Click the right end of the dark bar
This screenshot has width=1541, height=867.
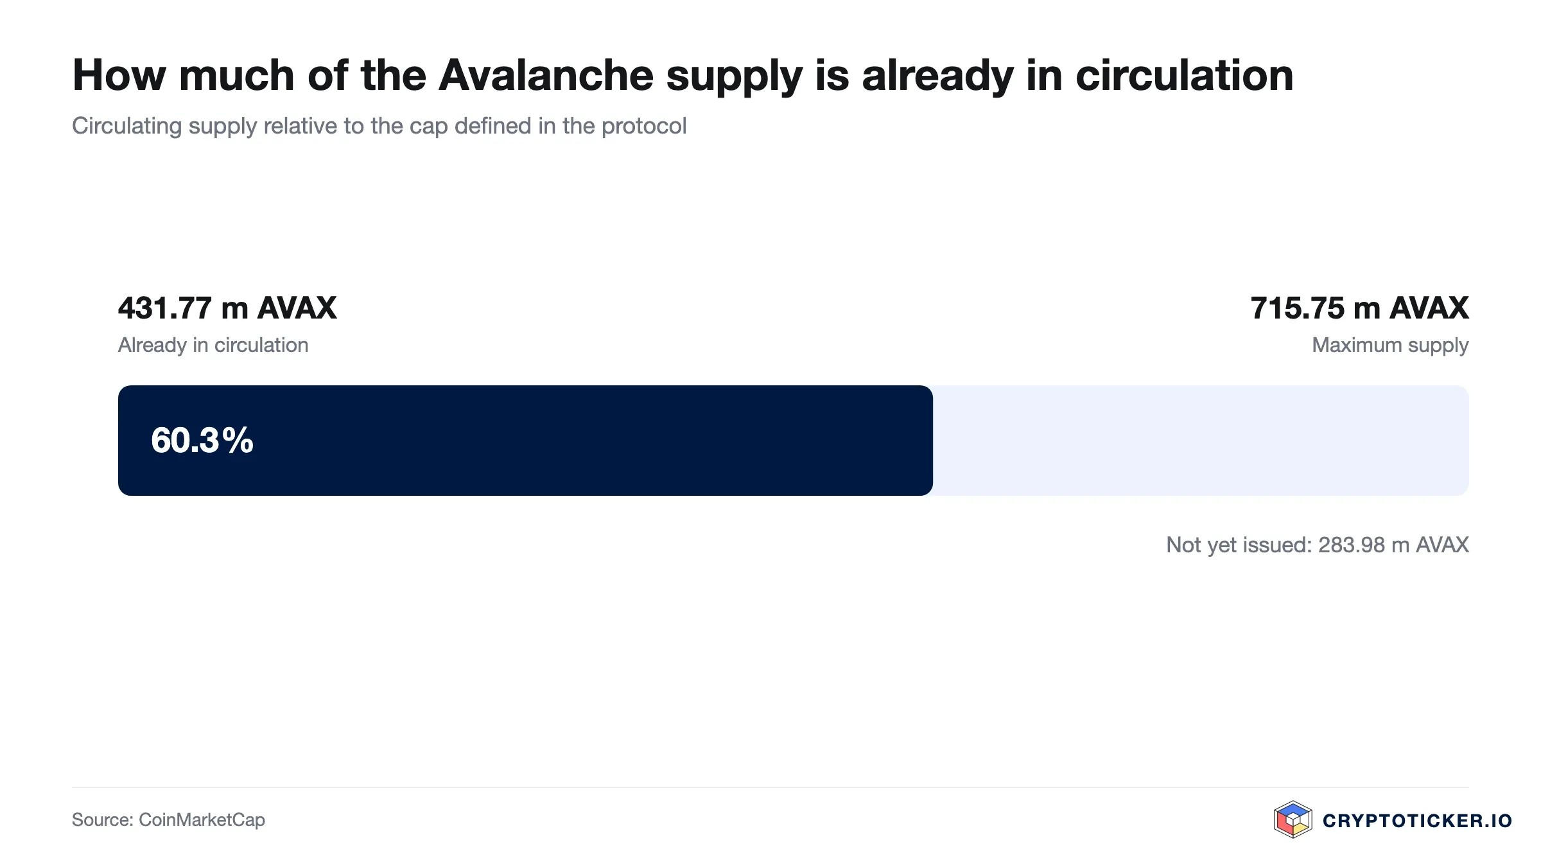925,441
